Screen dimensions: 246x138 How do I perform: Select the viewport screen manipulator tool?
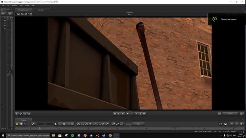click(x=29, y=114)
